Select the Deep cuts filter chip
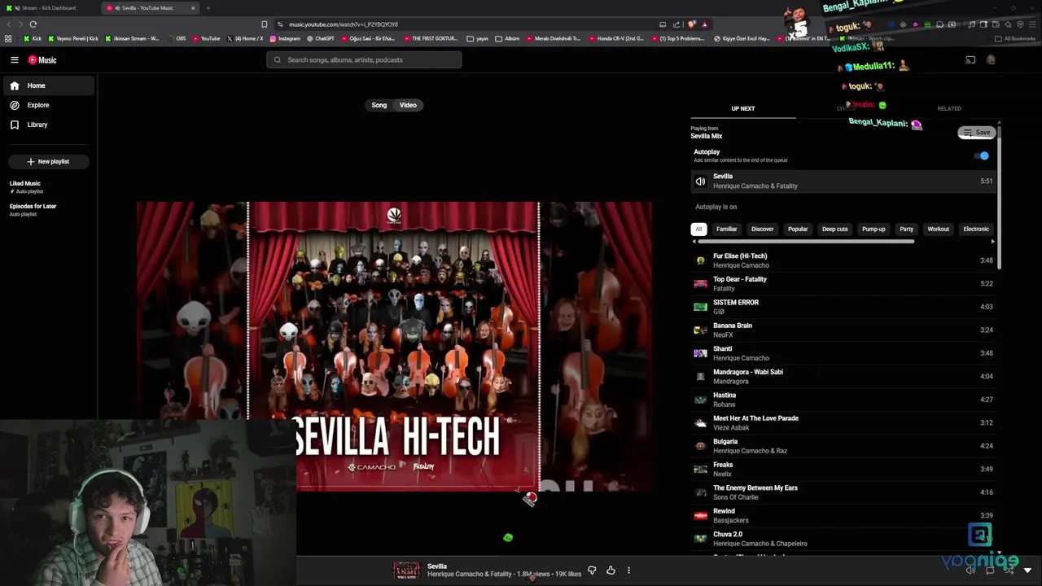 (x=835, y=229)
